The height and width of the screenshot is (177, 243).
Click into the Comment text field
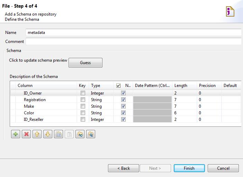coord(133,42)
